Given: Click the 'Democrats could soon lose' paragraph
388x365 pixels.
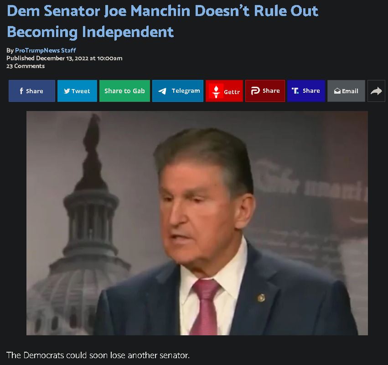Looking at the screenshot, I should [x=98, y=355].
